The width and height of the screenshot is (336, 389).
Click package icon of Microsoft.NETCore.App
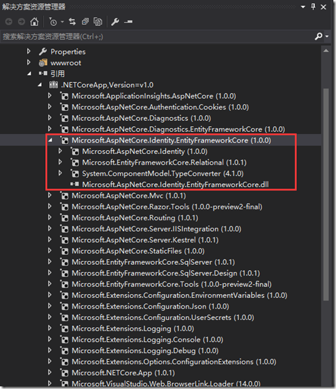coord(64,372)
